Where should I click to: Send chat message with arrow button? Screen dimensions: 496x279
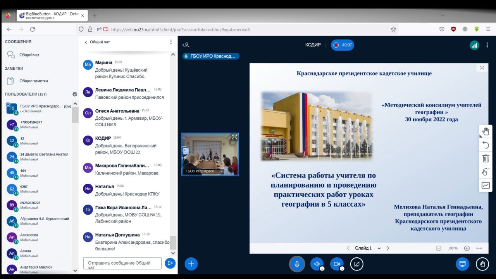pos(170,263)
